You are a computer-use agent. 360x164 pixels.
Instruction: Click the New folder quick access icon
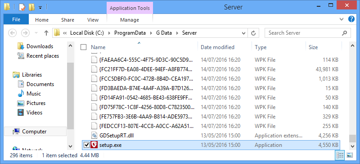(x=31, y=7)
